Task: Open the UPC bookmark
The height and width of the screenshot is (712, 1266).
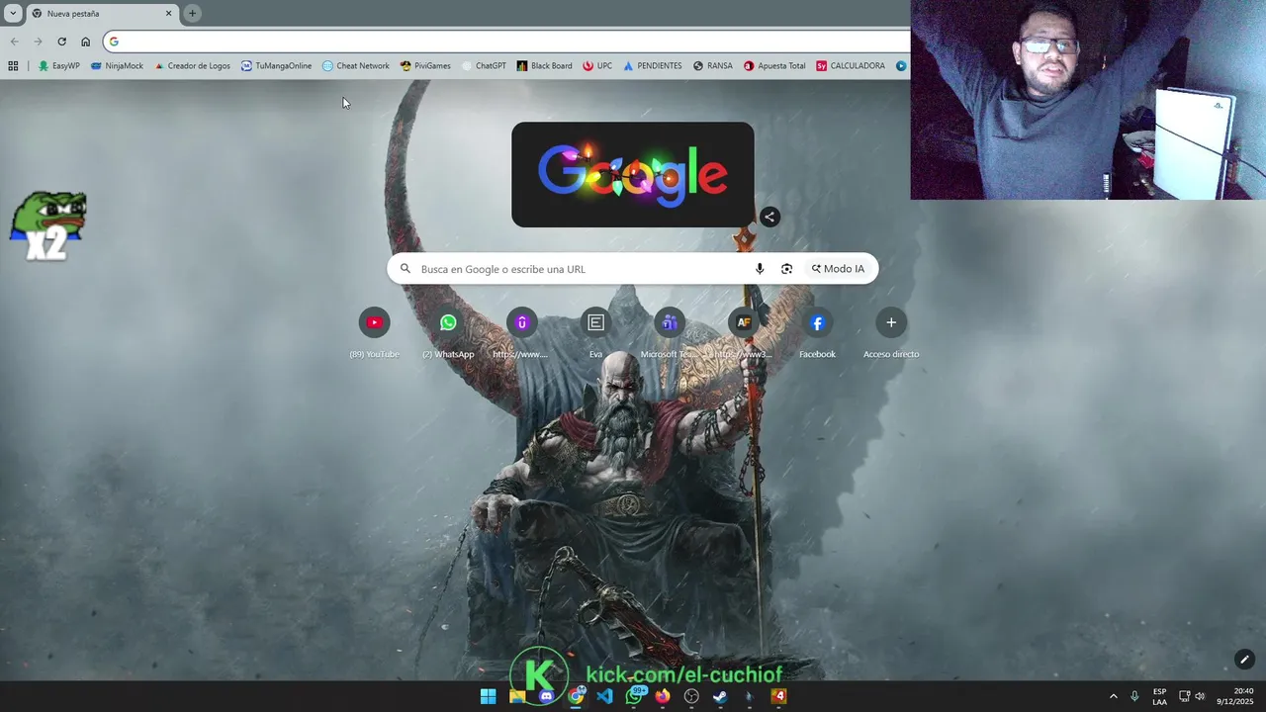Action: pos(597,66)
